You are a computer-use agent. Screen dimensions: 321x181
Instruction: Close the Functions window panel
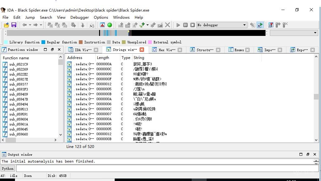(x=59, y=49)
